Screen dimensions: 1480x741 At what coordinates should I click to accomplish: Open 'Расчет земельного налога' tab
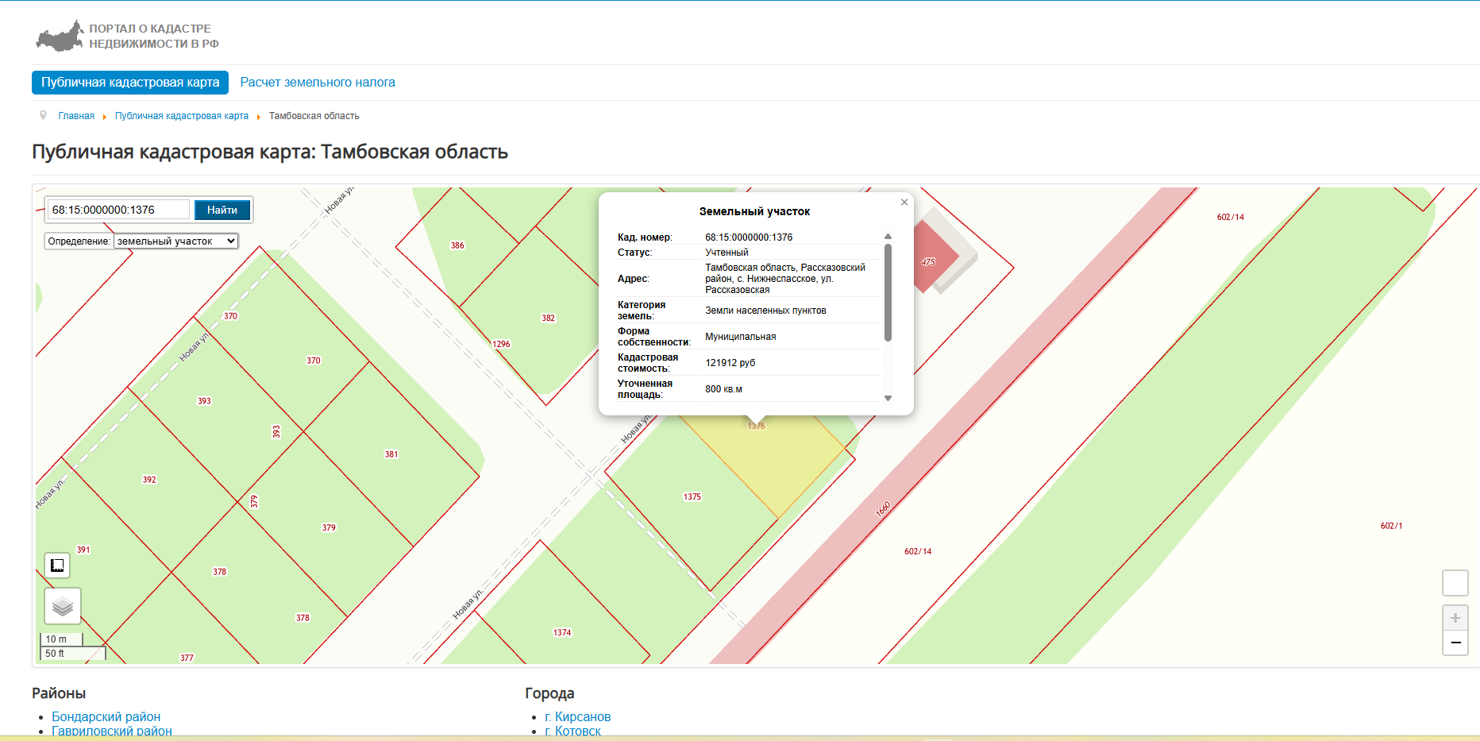coord(318,83)
